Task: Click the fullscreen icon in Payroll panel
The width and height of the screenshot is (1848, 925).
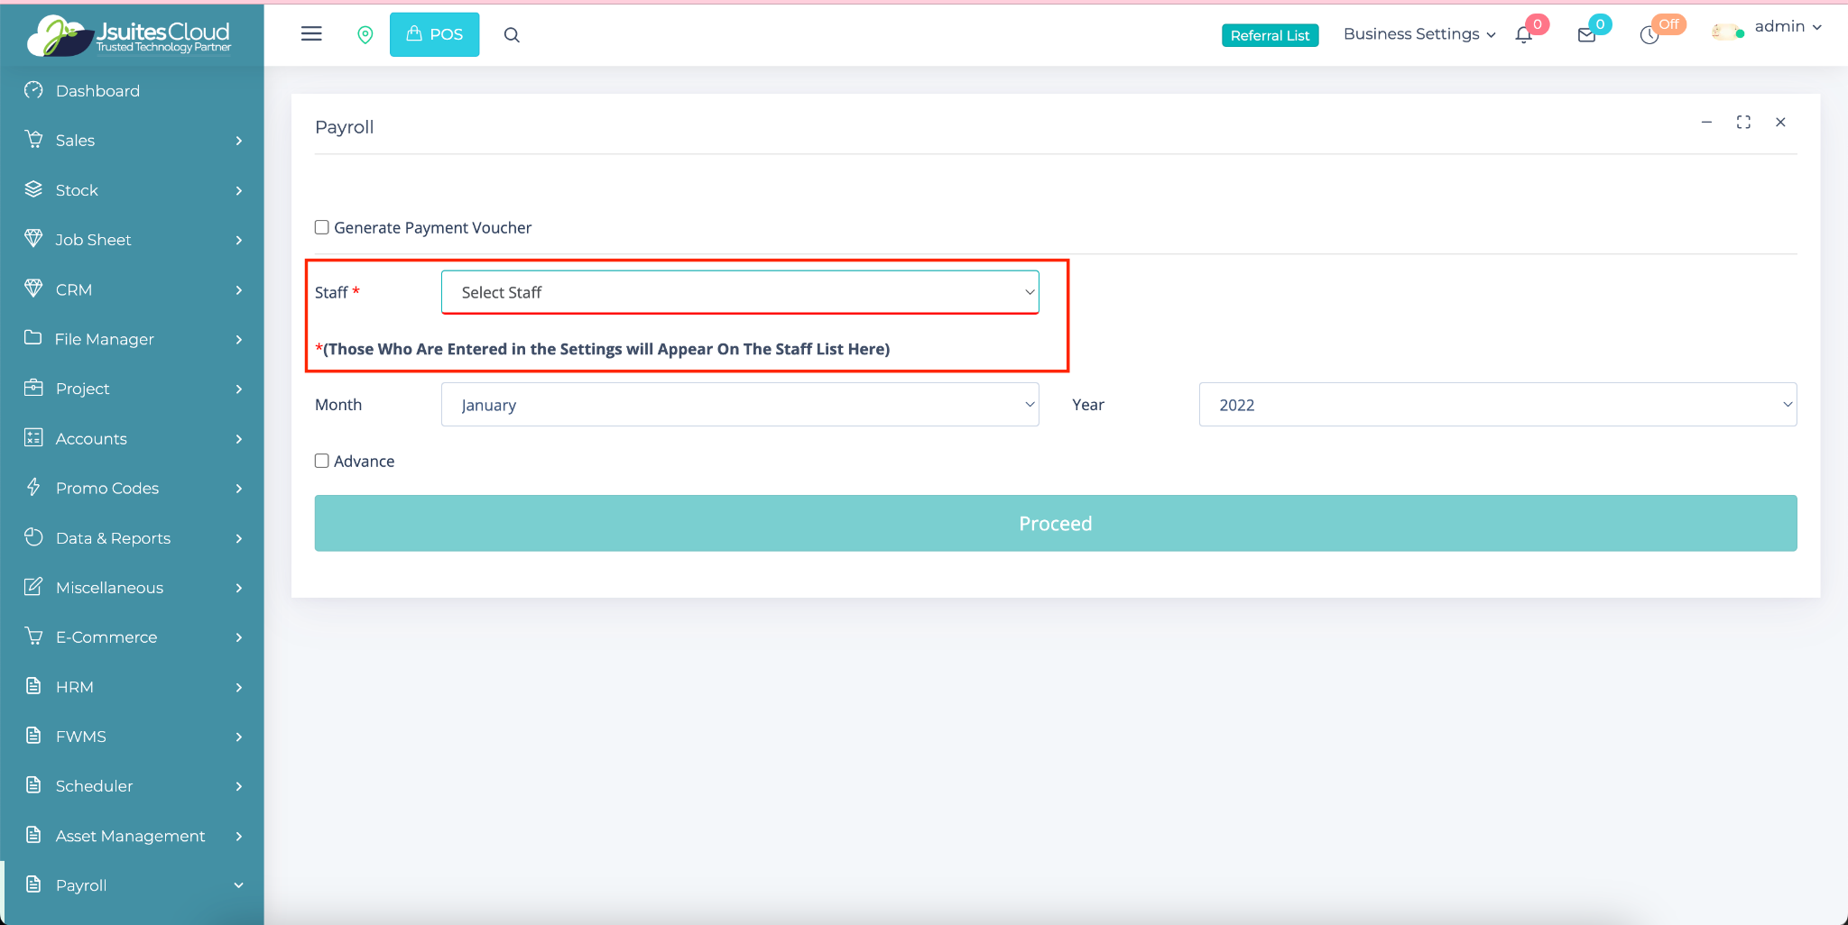Action: (x=1743, y=123)
